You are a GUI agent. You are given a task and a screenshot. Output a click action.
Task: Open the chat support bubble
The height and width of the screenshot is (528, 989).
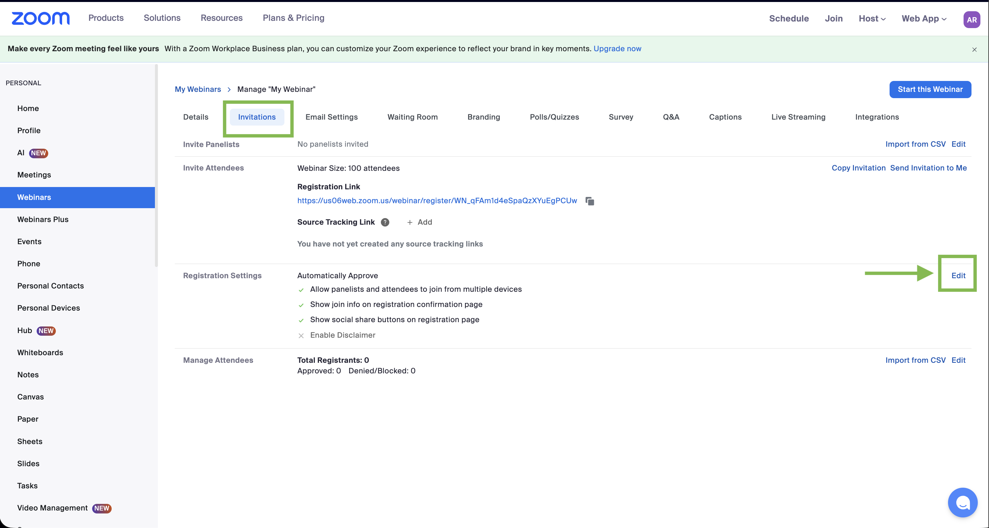pyautogui.click(x=963, y=502)
